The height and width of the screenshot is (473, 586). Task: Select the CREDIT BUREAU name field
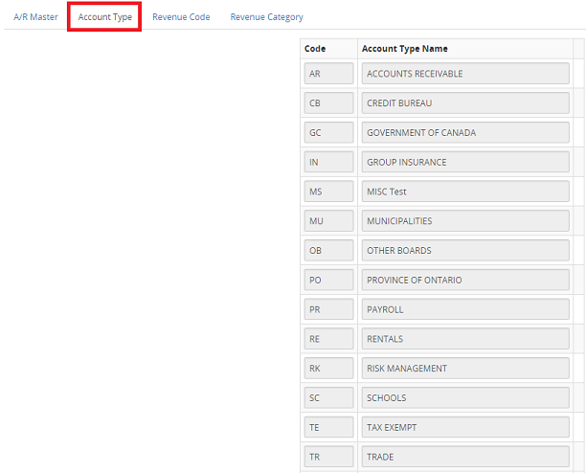coord(464,103)
